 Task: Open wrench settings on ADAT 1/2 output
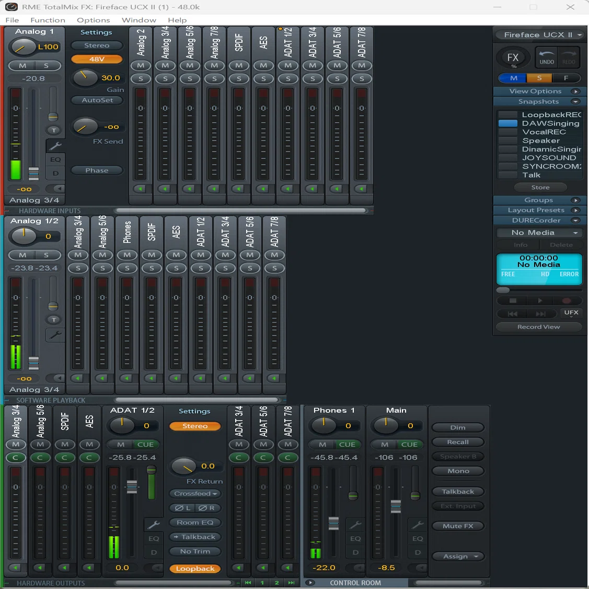(153, 524)
